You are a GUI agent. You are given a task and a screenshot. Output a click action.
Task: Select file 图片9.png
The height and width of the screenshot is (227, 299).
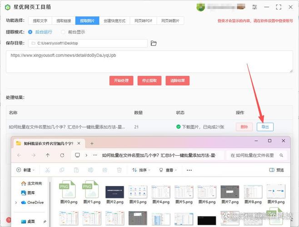pyautogui.click(x=276, y=194)
